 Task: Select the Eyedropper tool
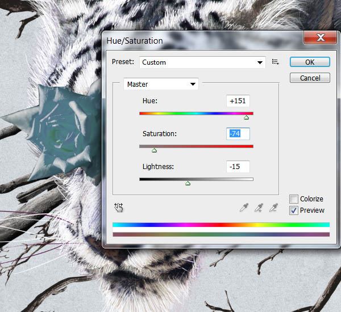[244, 208]
